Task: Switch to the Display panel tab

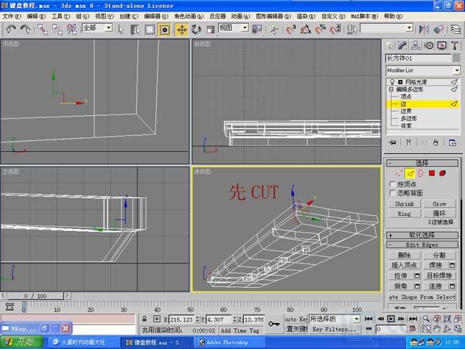Action: 442,45
